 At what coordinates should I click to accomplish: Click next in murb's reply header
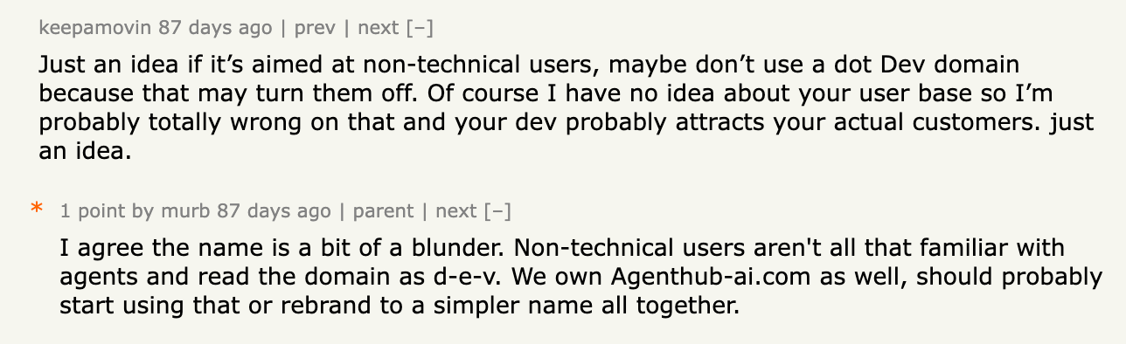point(455,210)
